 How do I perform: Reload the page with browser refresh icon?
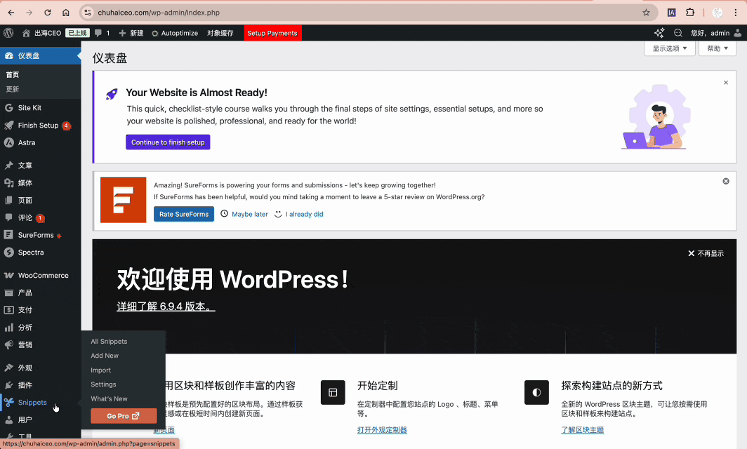48,13
